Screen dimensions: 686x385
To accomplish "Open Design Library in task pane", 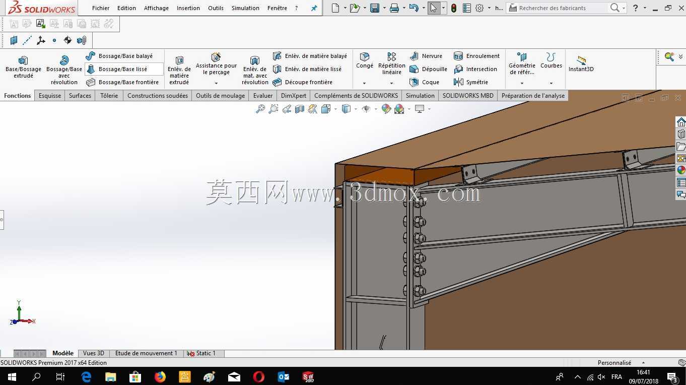I will [x=681, y=134].
